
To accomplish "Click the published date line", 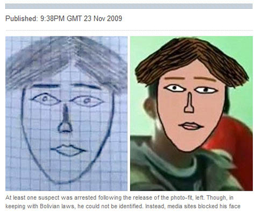I will tap(64, 18).
